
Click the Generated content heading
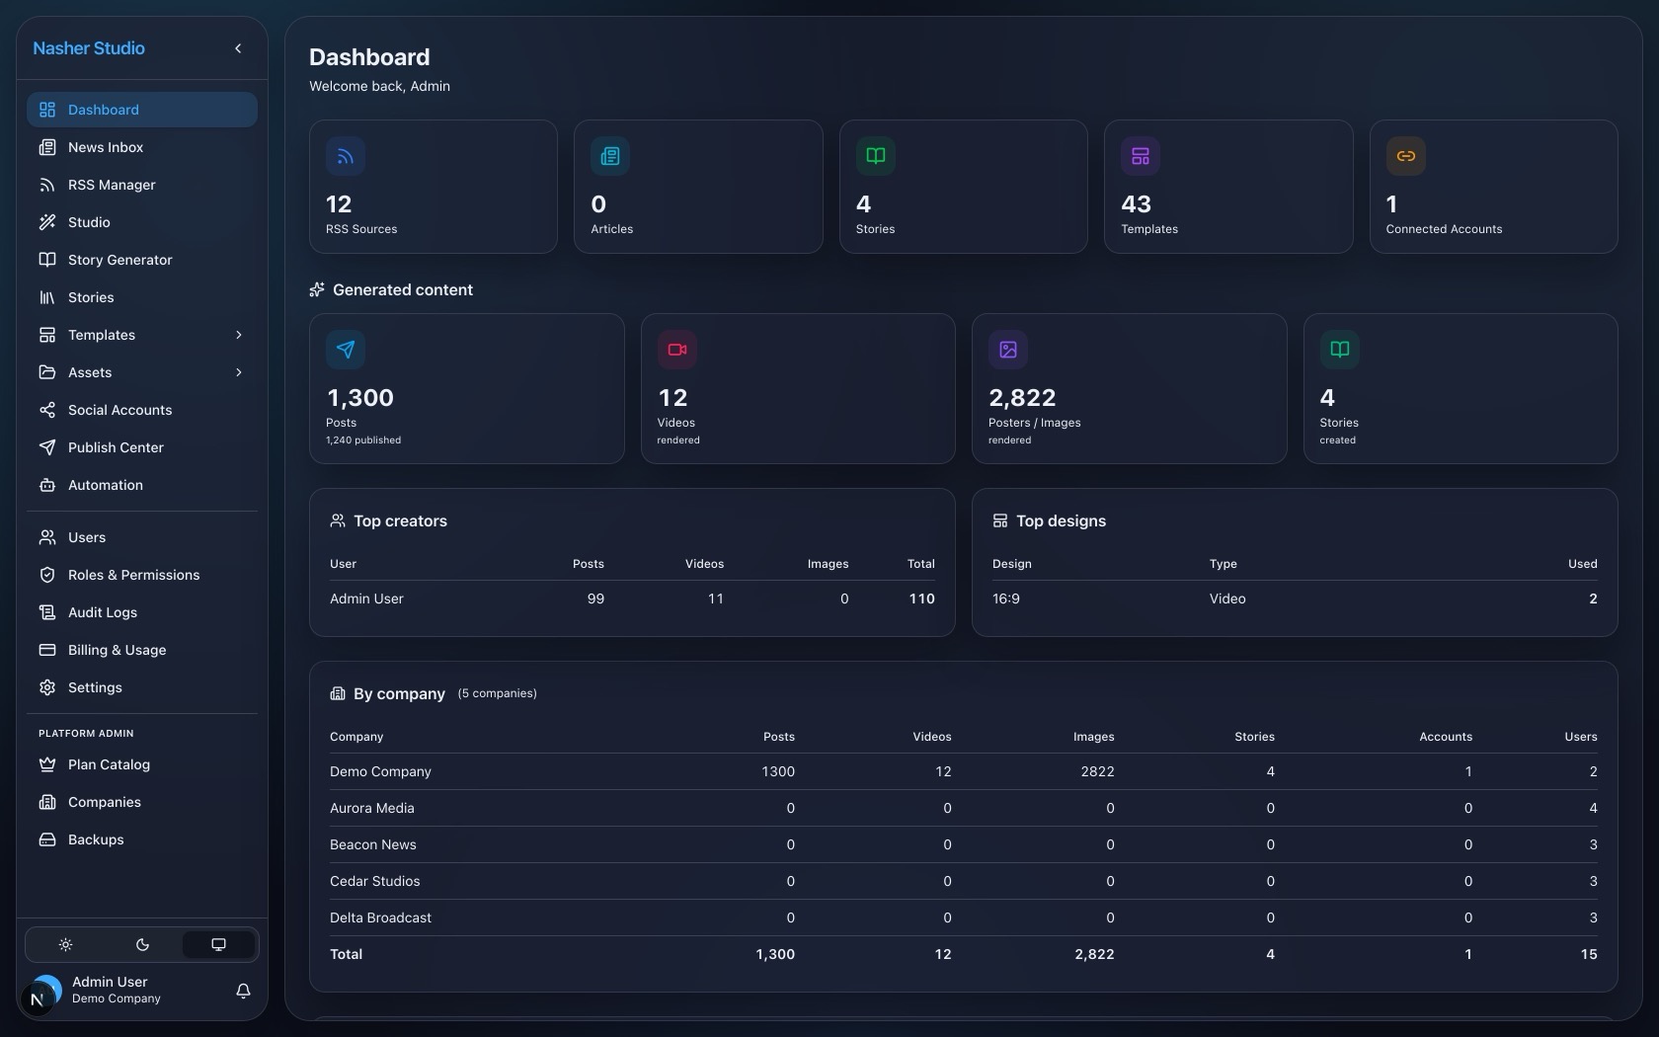tap(403, 289)
